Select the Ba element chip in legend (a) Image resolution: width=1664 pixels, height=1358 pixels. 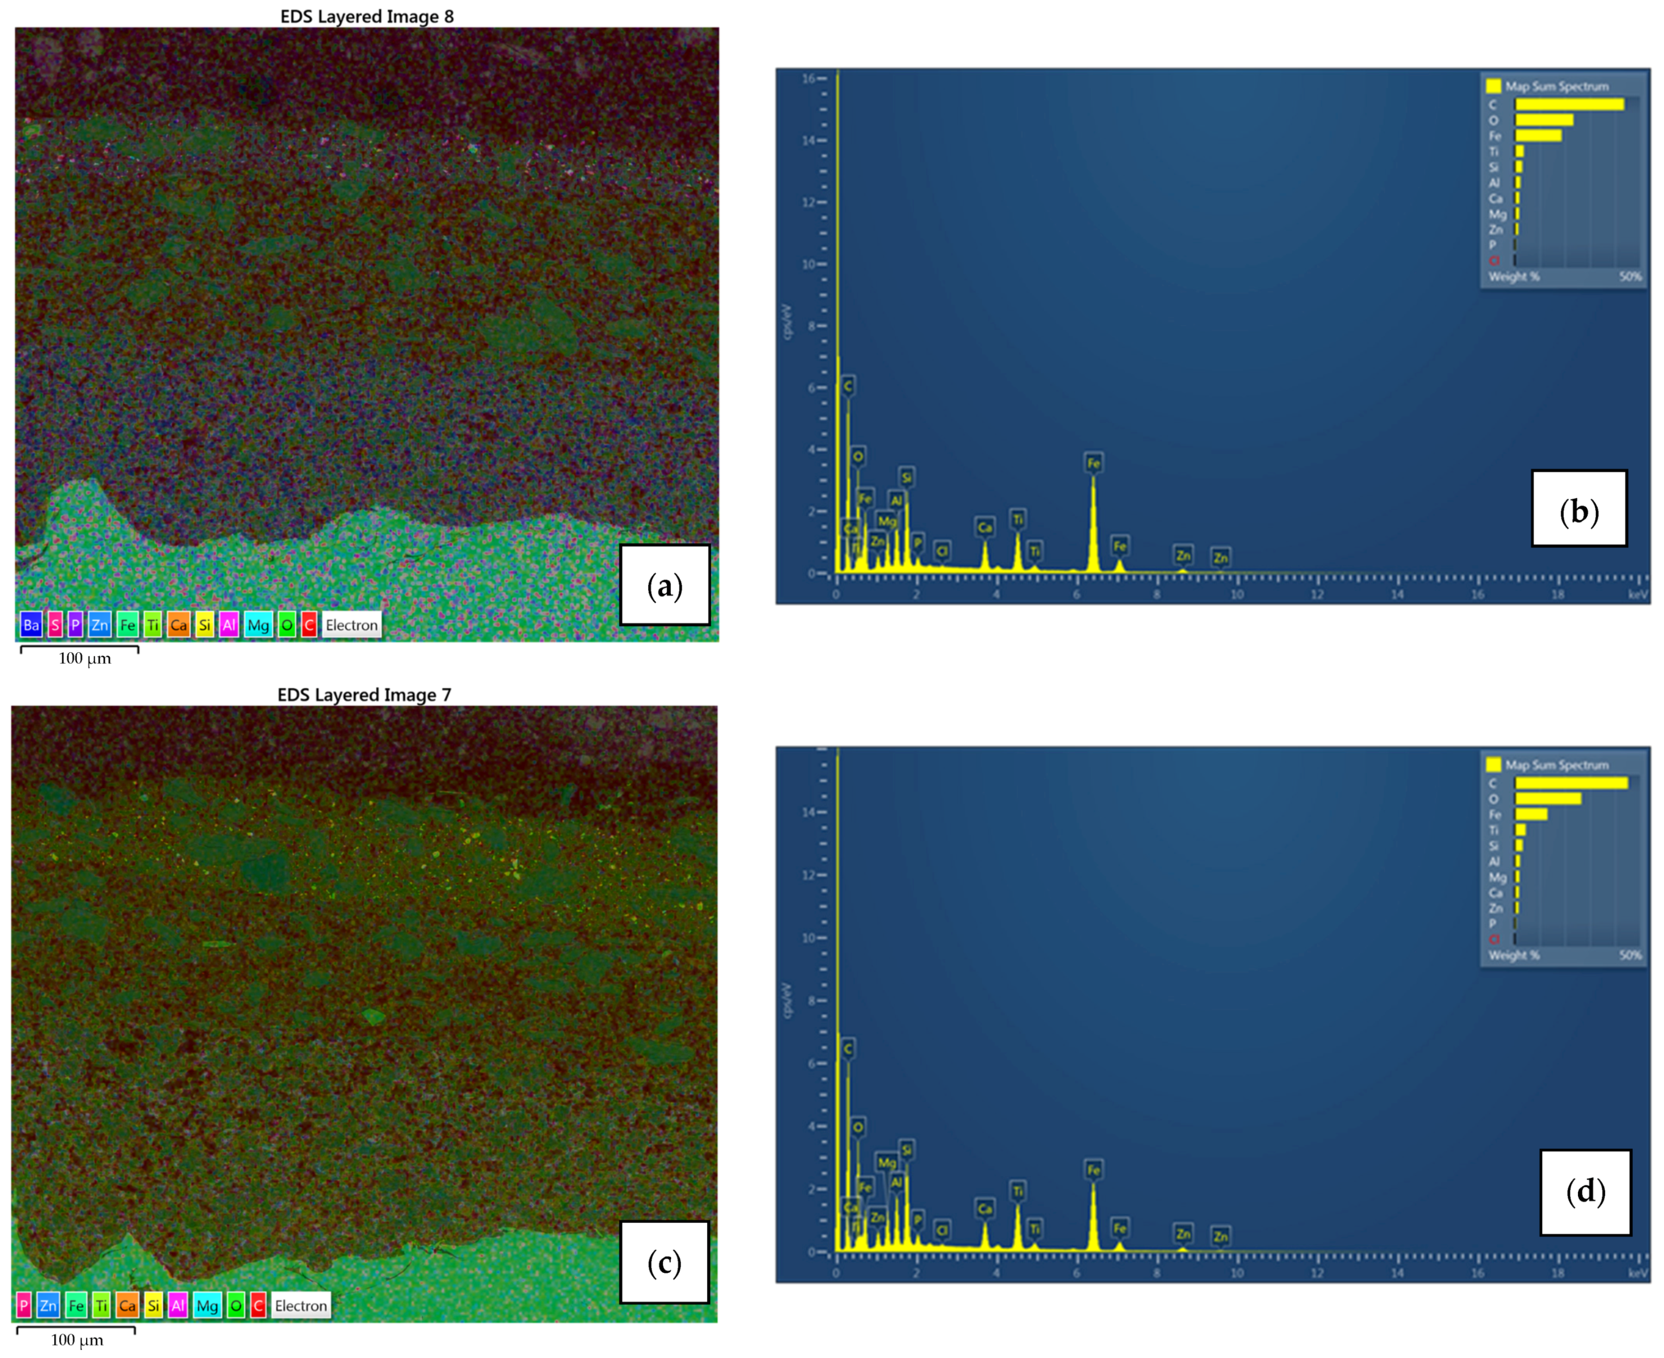[x=31, y=625]
